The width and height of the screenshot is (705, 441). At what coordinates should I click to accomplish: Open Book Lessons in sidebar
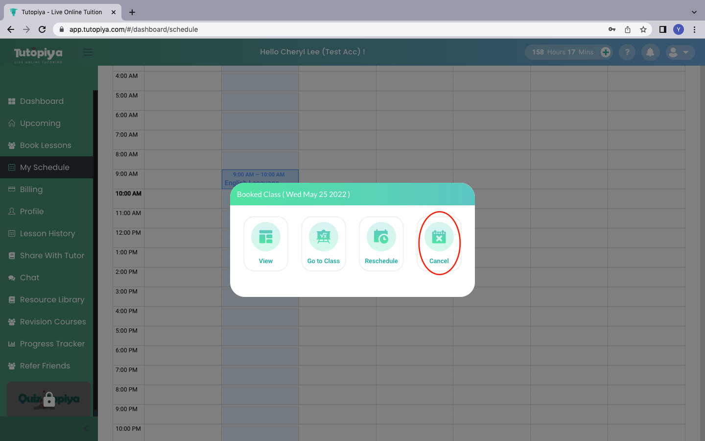(x=46, y=146)
